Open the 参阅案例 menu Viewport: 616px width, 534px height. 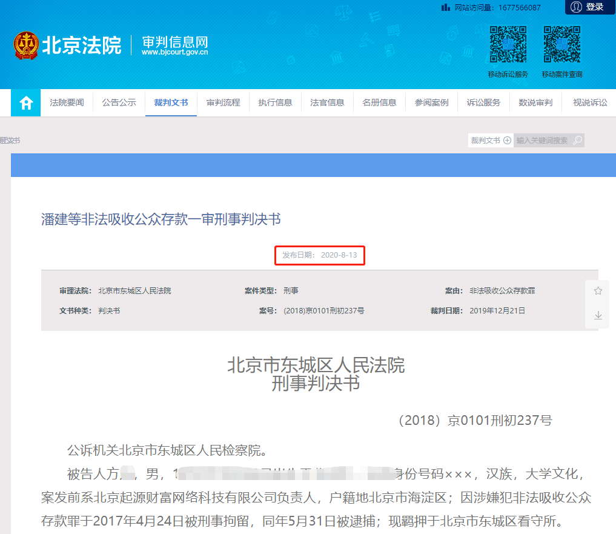[431, 102]
